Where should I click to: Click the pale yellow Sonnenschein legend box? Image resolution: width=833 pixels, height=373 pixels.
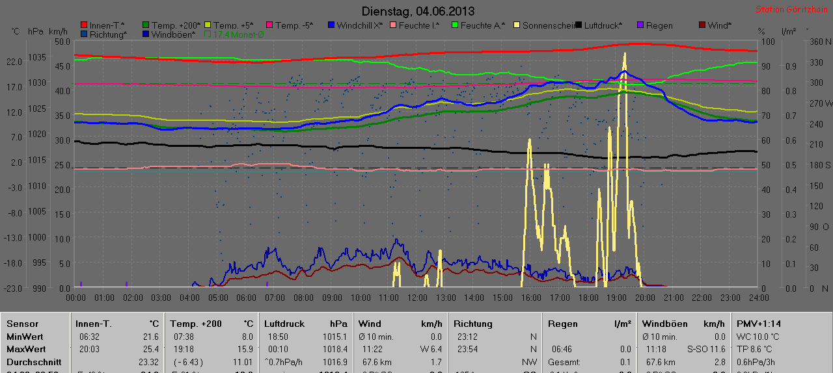click(x=517, y=25)
